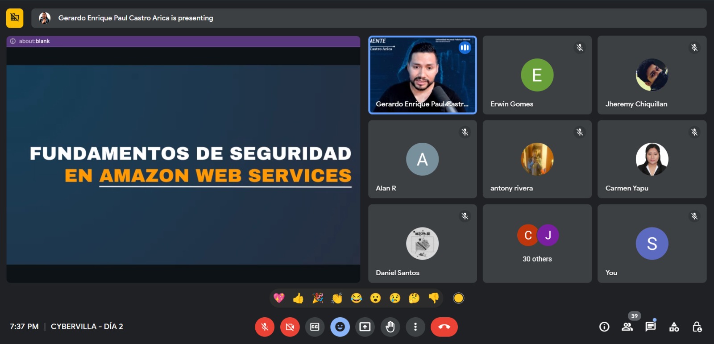Open the present now screen share
714x344 pixels.
pos(365,327)
